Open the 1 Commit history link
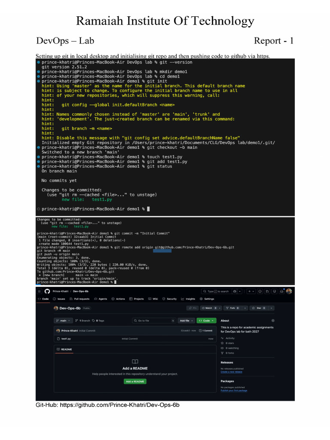This screenshot has width=330, height=440. 206,330
